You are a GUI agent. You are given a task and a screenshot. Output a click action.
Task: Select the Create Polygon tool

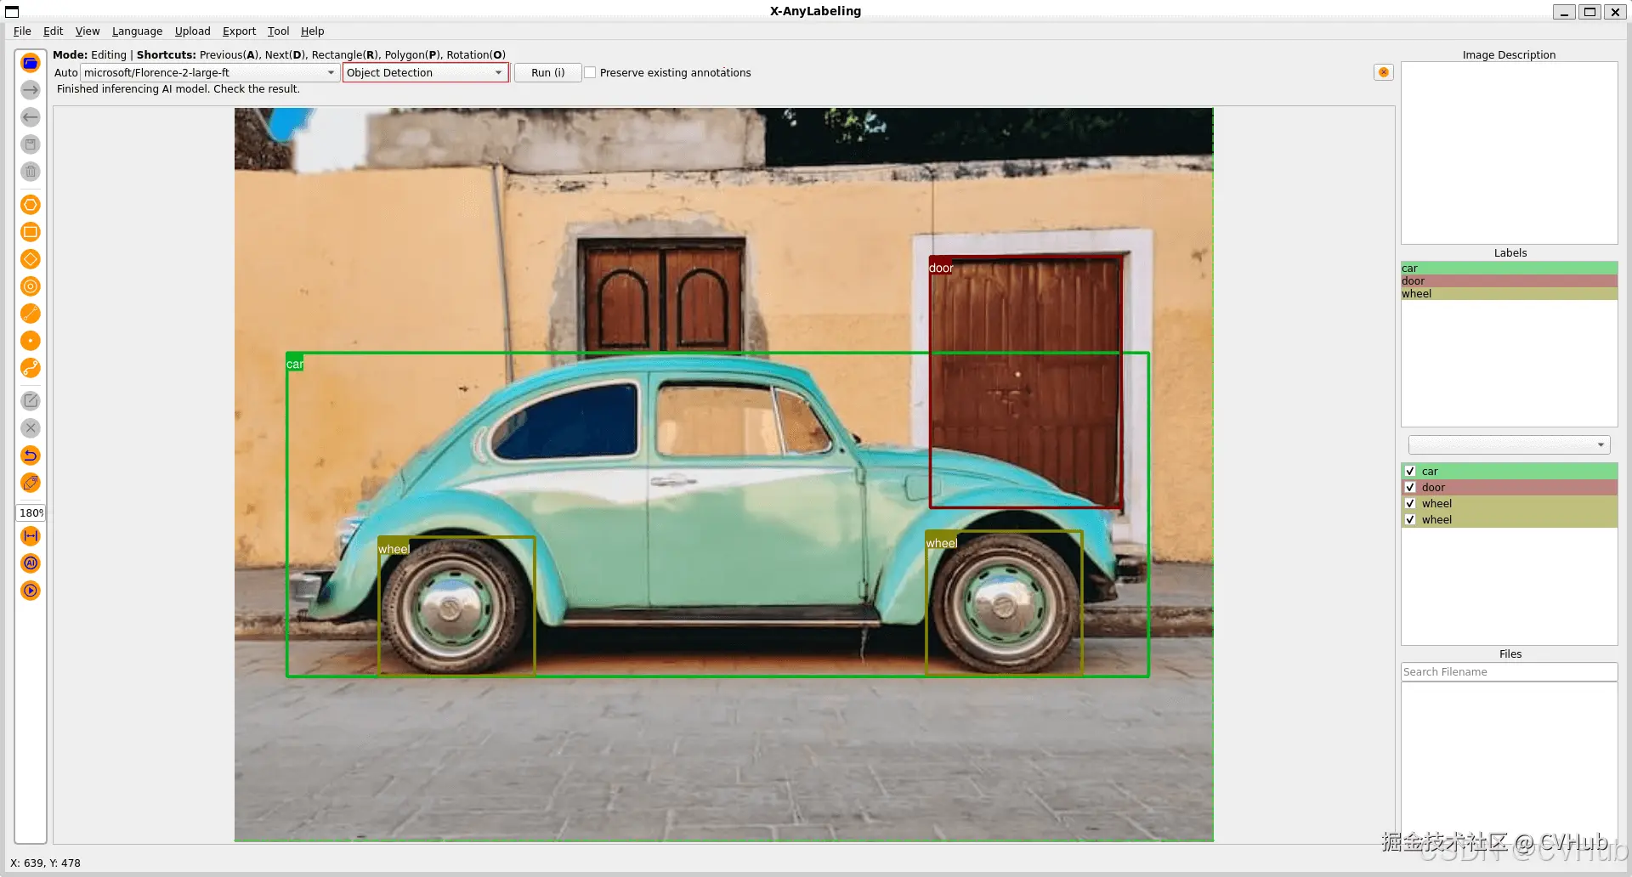31,205
